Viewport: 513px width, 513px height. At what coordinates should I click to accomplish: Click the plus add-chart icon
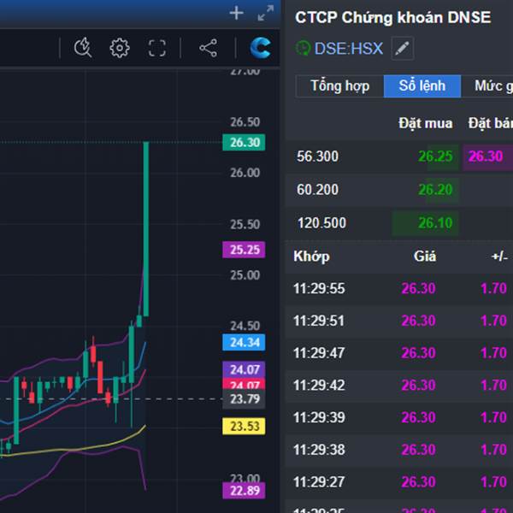(x=236, y=14)
